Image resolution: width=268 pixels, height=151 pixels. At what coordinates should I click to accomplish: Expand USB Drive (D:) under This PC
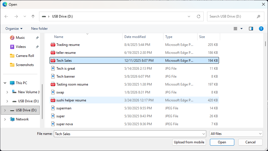(7, 101)
